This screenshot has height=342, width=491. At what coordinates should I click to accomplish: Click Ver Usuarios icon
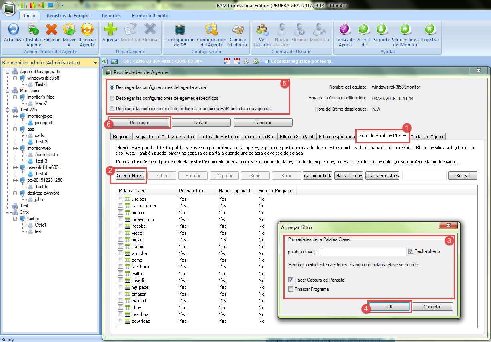(x=262, y=30)
